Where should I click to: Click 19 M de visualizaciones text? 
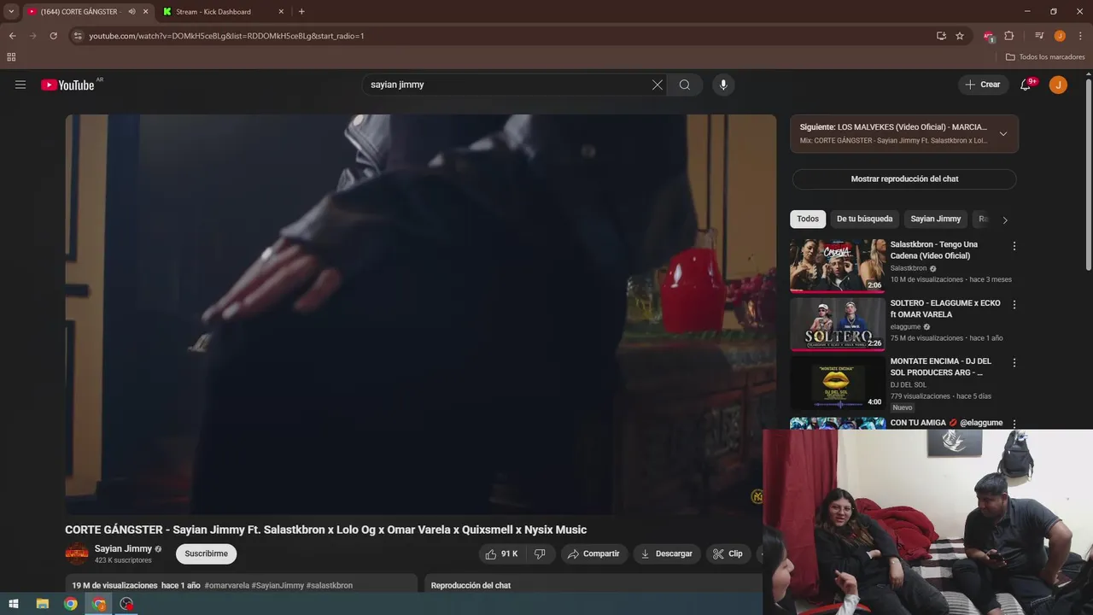click(x=114, y=585)
